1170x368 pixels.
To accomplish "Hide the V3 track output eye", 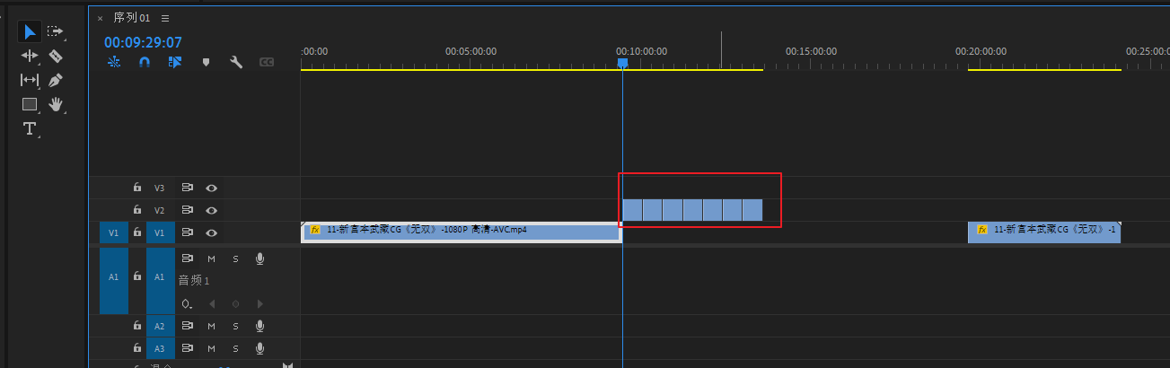I will point(212,188).
